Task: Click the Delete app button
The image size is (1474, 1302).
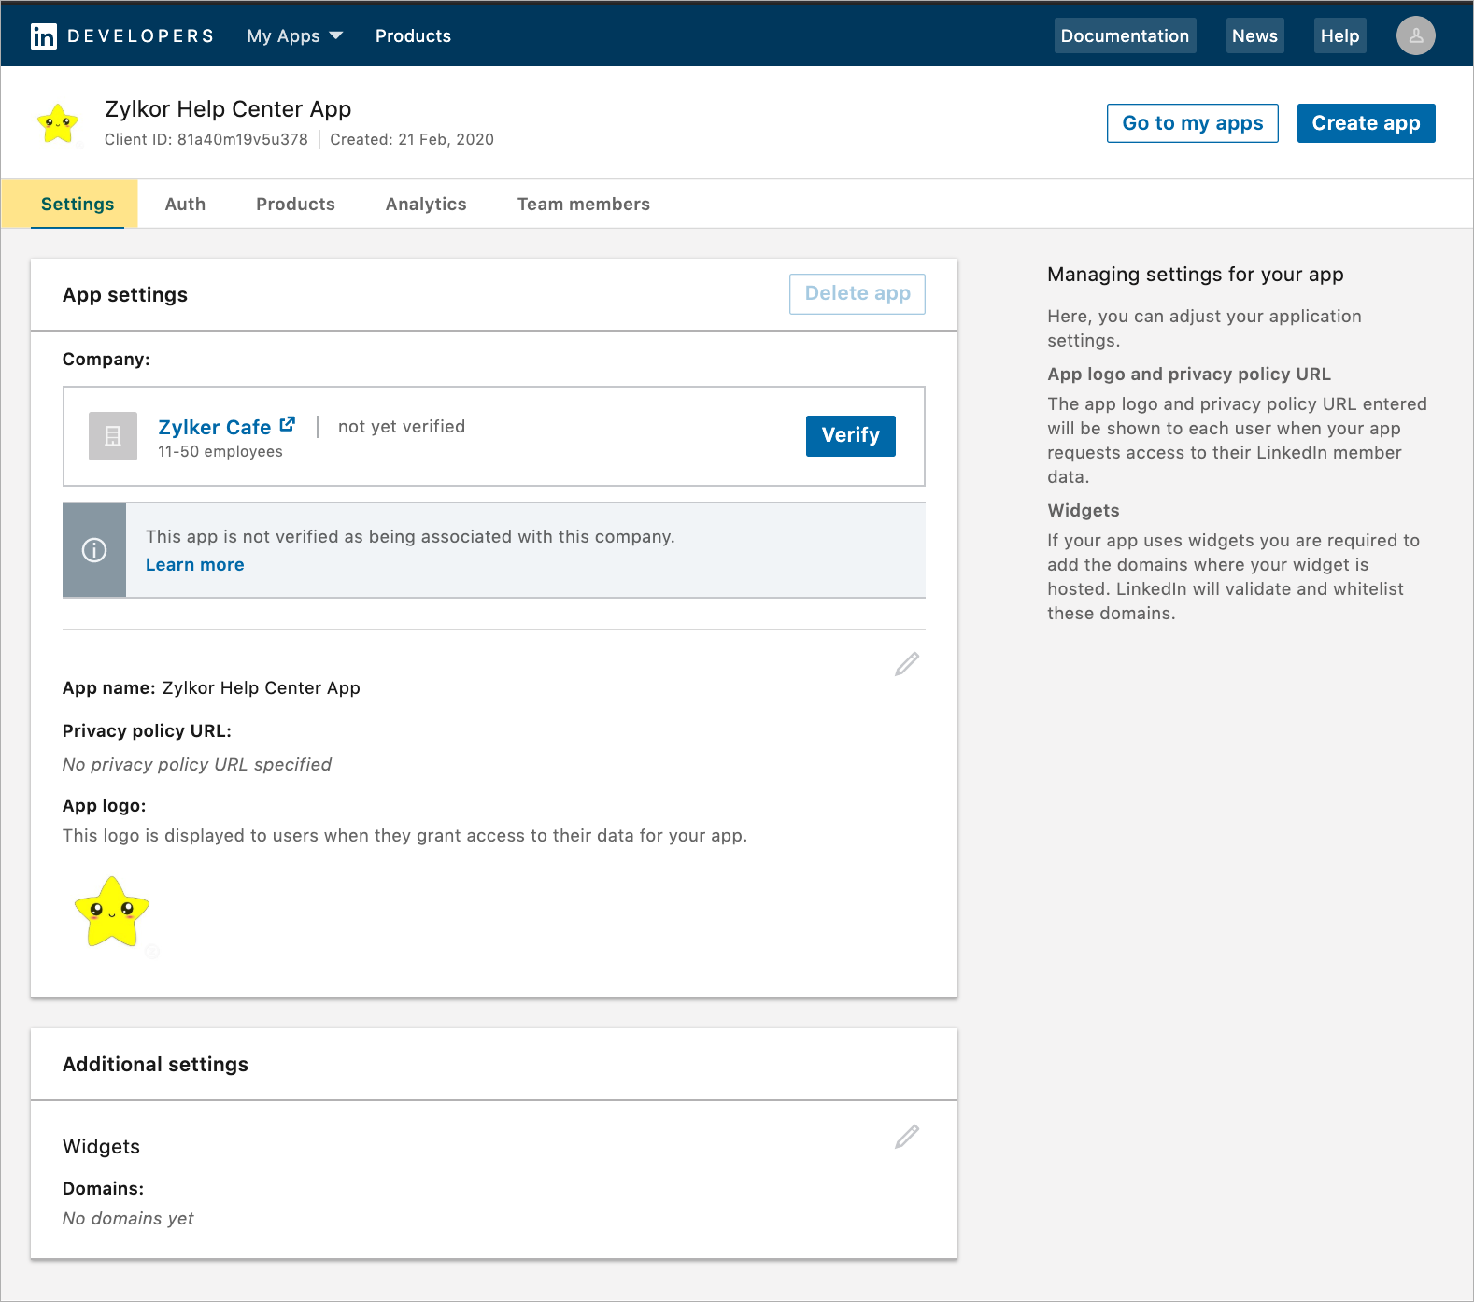Action: coord(857,294)
